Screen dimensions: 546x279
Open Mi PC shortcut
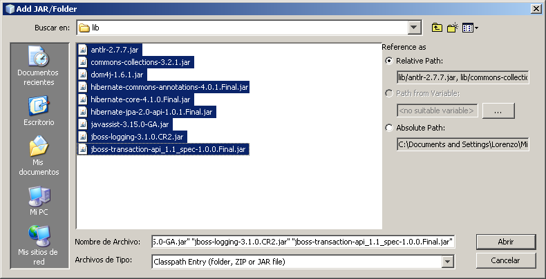coord(39,201)
